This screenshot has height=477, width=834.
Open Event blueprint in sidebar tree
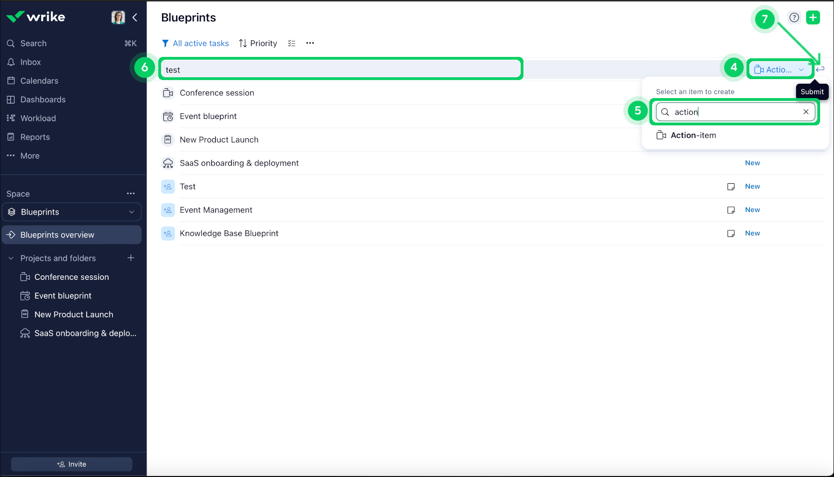[63, 296]
